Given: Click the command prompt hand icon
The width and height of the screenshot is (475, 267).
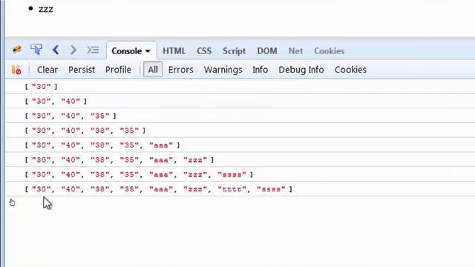Looking at the screenshot, I should click(12, 202).
